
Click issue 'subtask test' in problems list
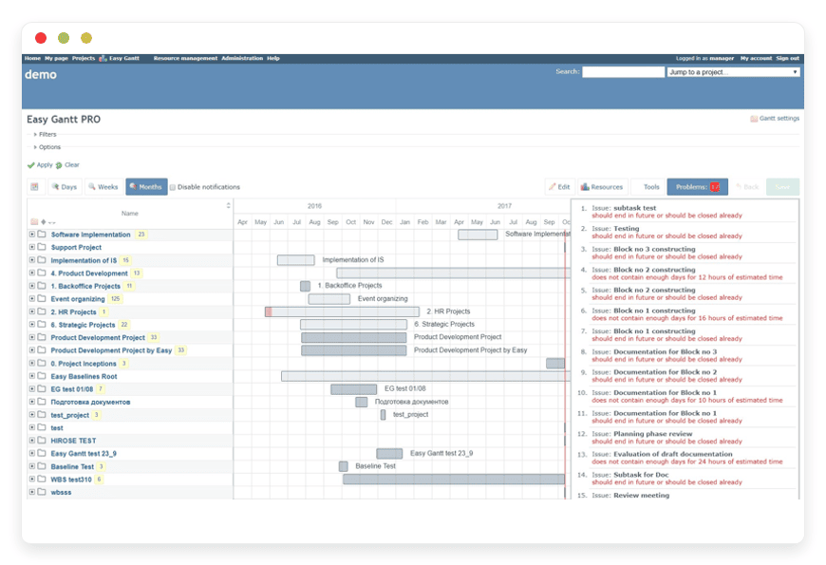click(x=635, y=208)
